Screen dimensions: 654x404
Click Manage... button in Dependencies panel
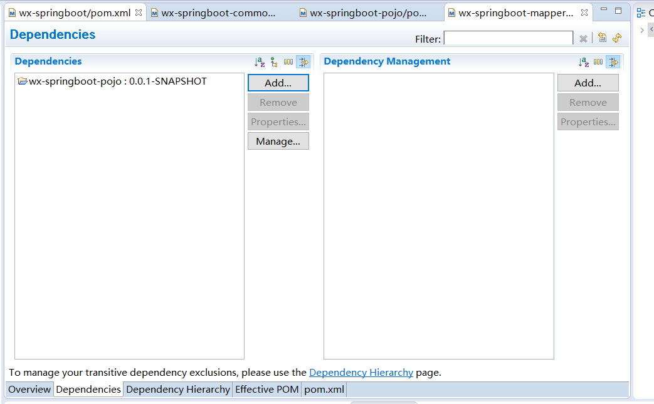278,141
